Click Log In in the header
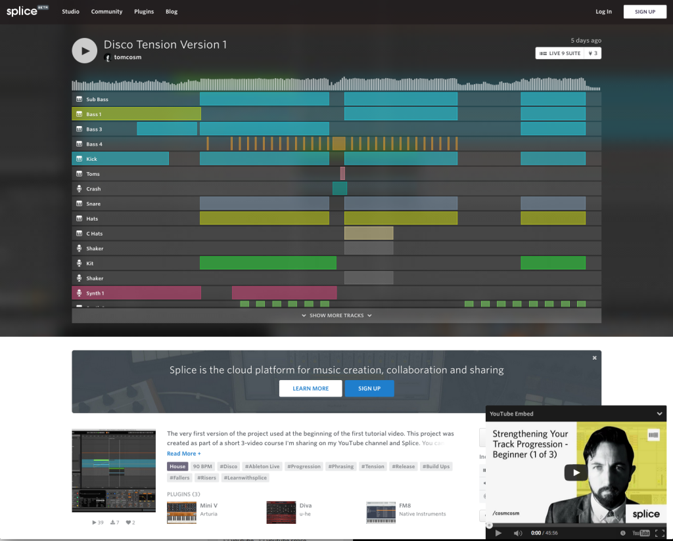The width and height of the screenshot is (673, 541). [603, 12]
